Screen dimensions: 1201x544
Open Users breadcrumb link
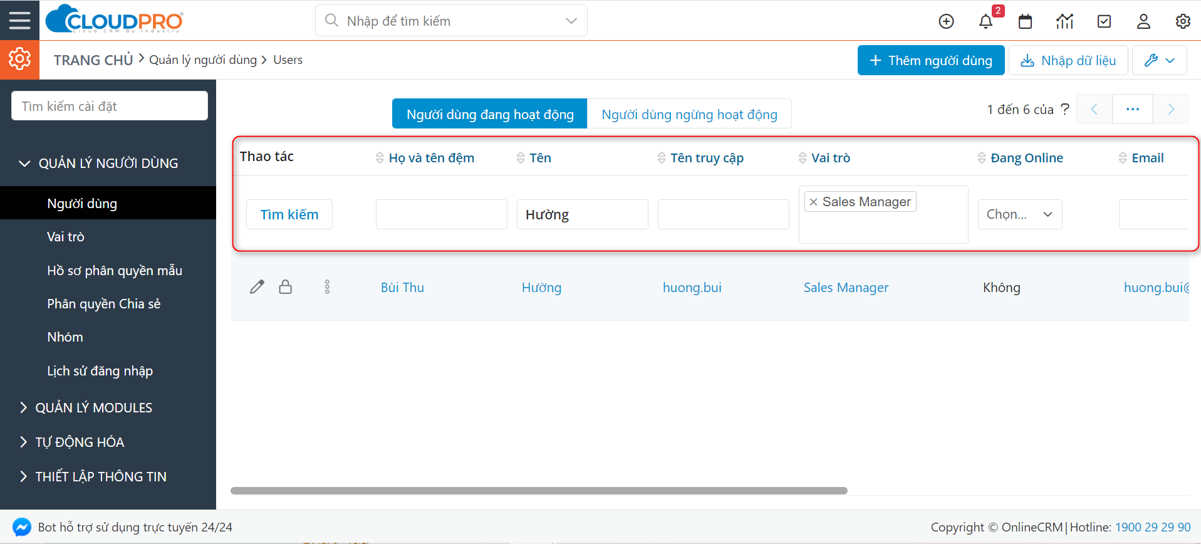(x=288, y=60)
